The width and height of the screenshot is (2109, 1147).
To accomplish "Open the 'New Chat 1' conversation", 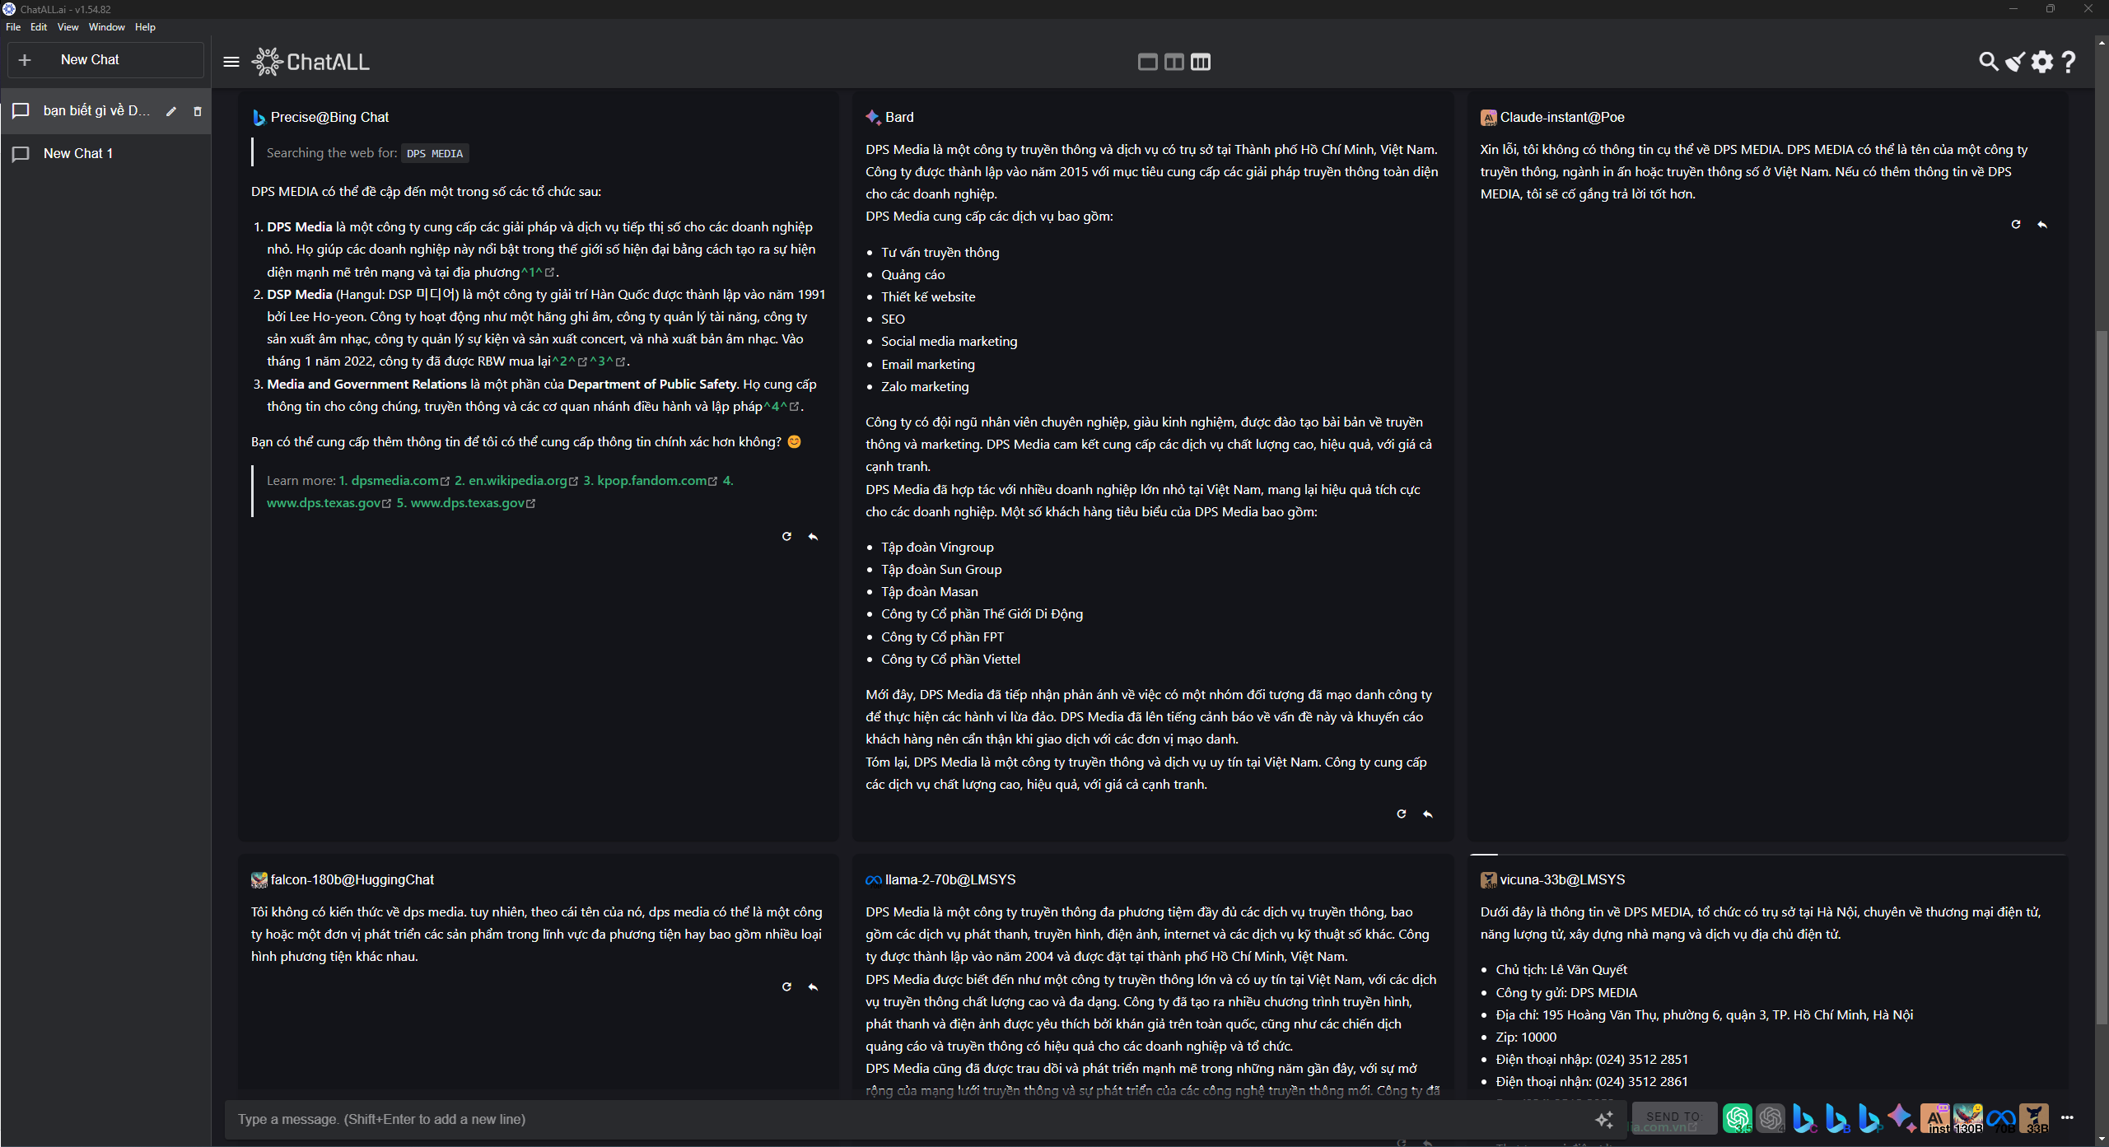I will (x=105, y=153).
